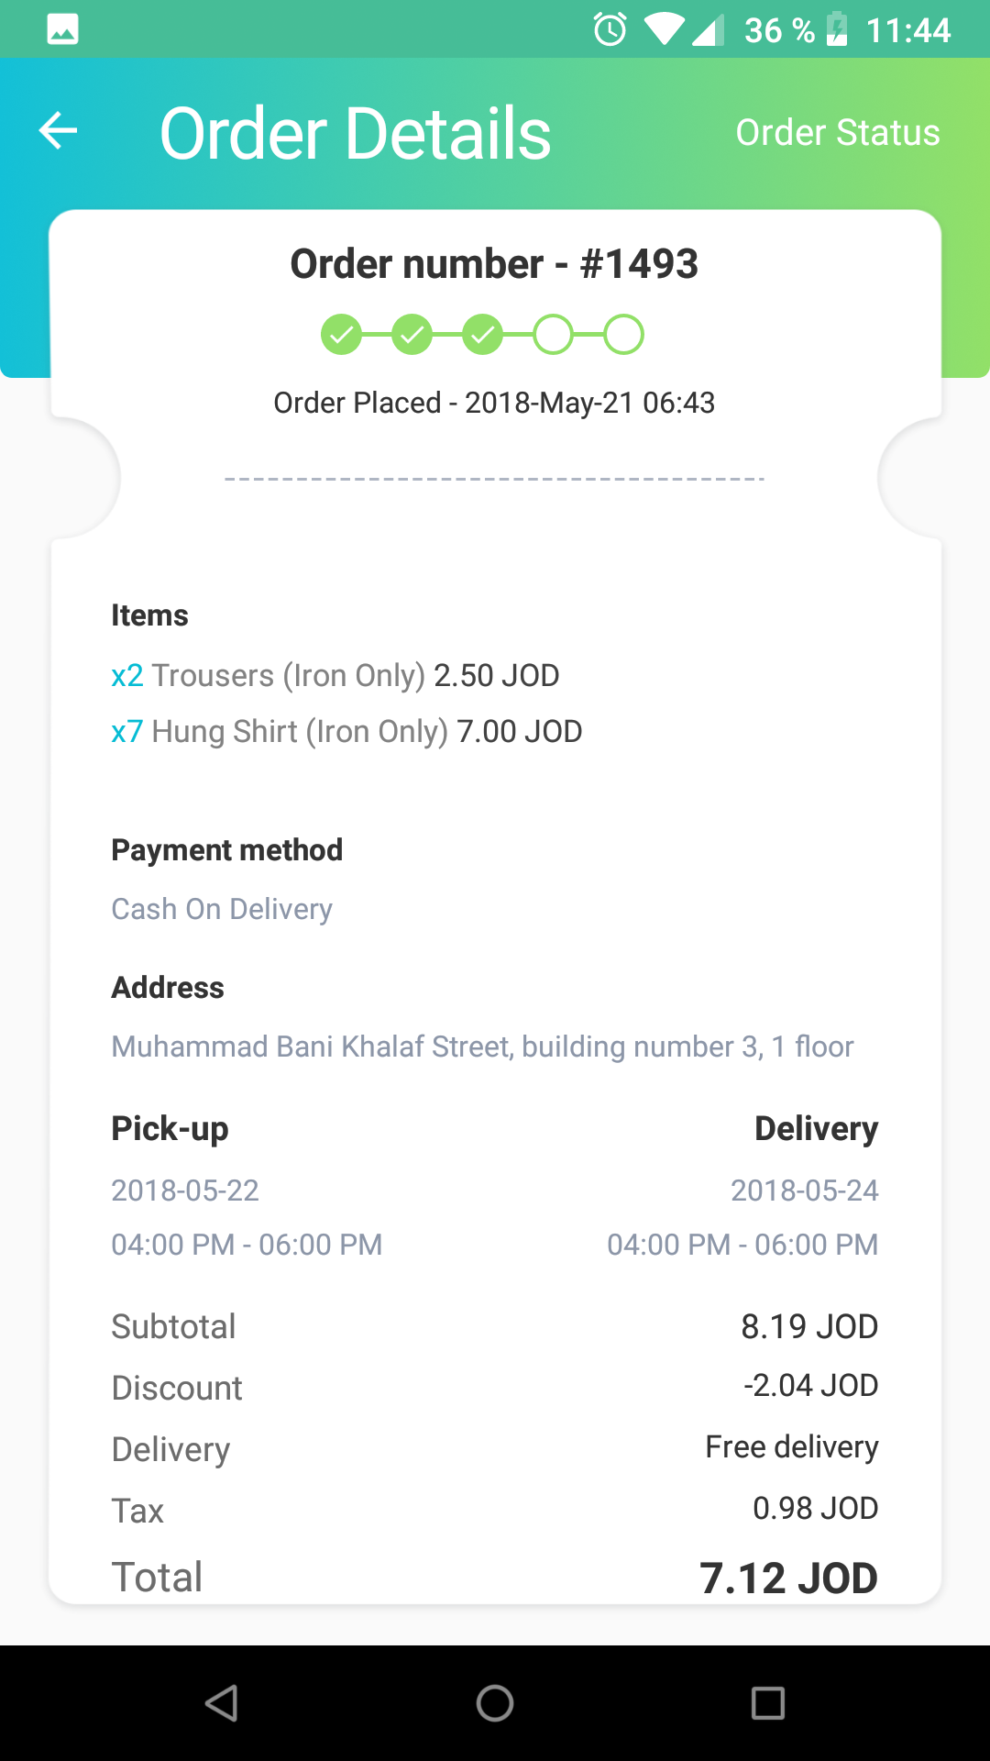Tap the second completed progress step checkmark
The image size is (990, 1761).
pyautogui.click(x=412, y=335)
